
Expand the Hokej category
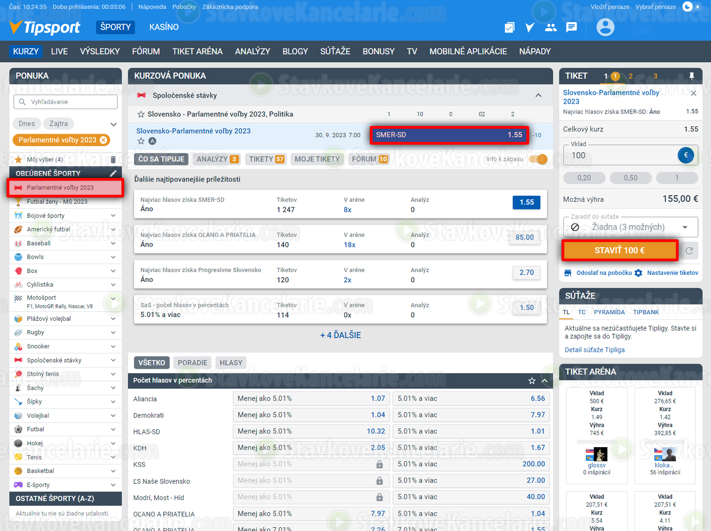pos(114,443)
